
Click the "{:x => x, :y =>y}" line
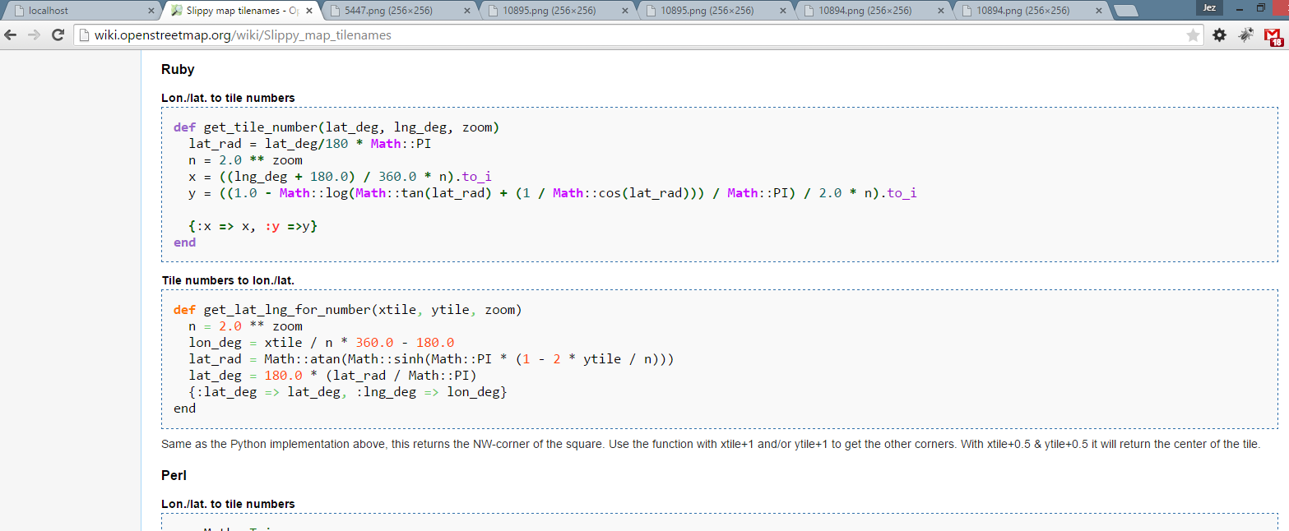pyautogui.click(x=253, y=226)
